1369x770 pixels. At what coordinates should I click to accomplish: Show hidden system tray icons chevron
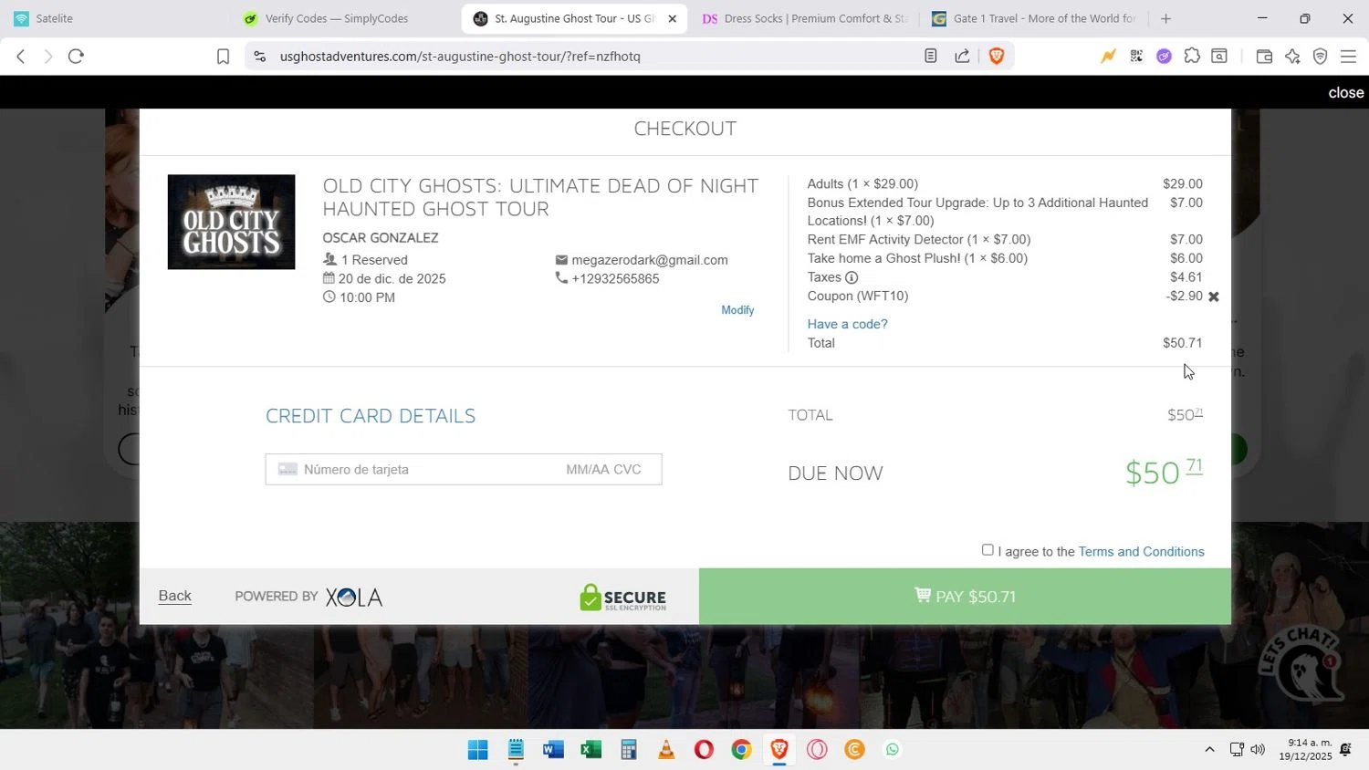pyautogui.click(x=1209, y=750)
